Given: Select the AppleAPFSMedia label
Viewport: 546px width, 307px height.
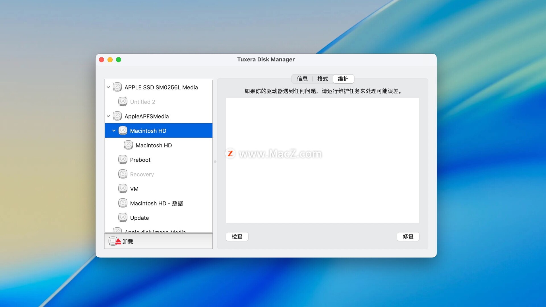Looking at the screenshot, I should click(x=146, y=116).
